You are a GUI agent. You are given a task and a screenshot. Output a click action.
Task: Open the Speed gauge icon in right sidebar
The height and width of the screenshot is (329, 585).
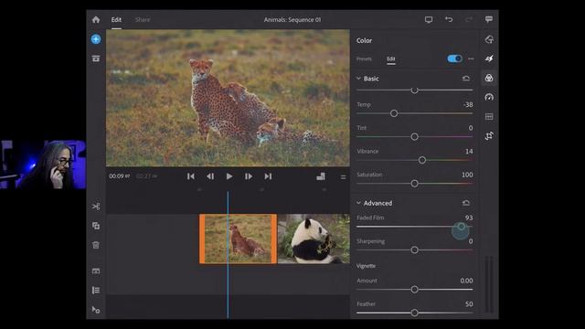[x=489, y=98]
